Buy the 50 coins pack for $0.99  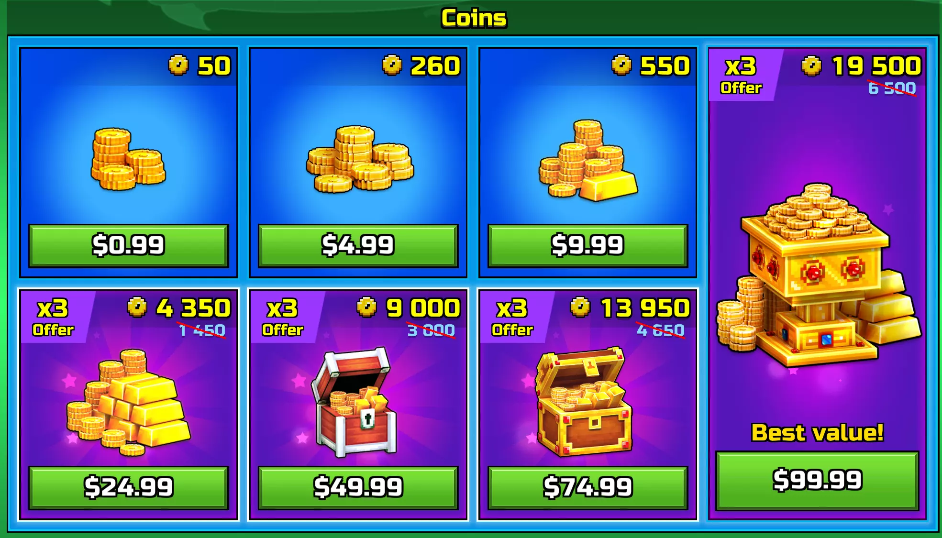(x=128, y=245)
